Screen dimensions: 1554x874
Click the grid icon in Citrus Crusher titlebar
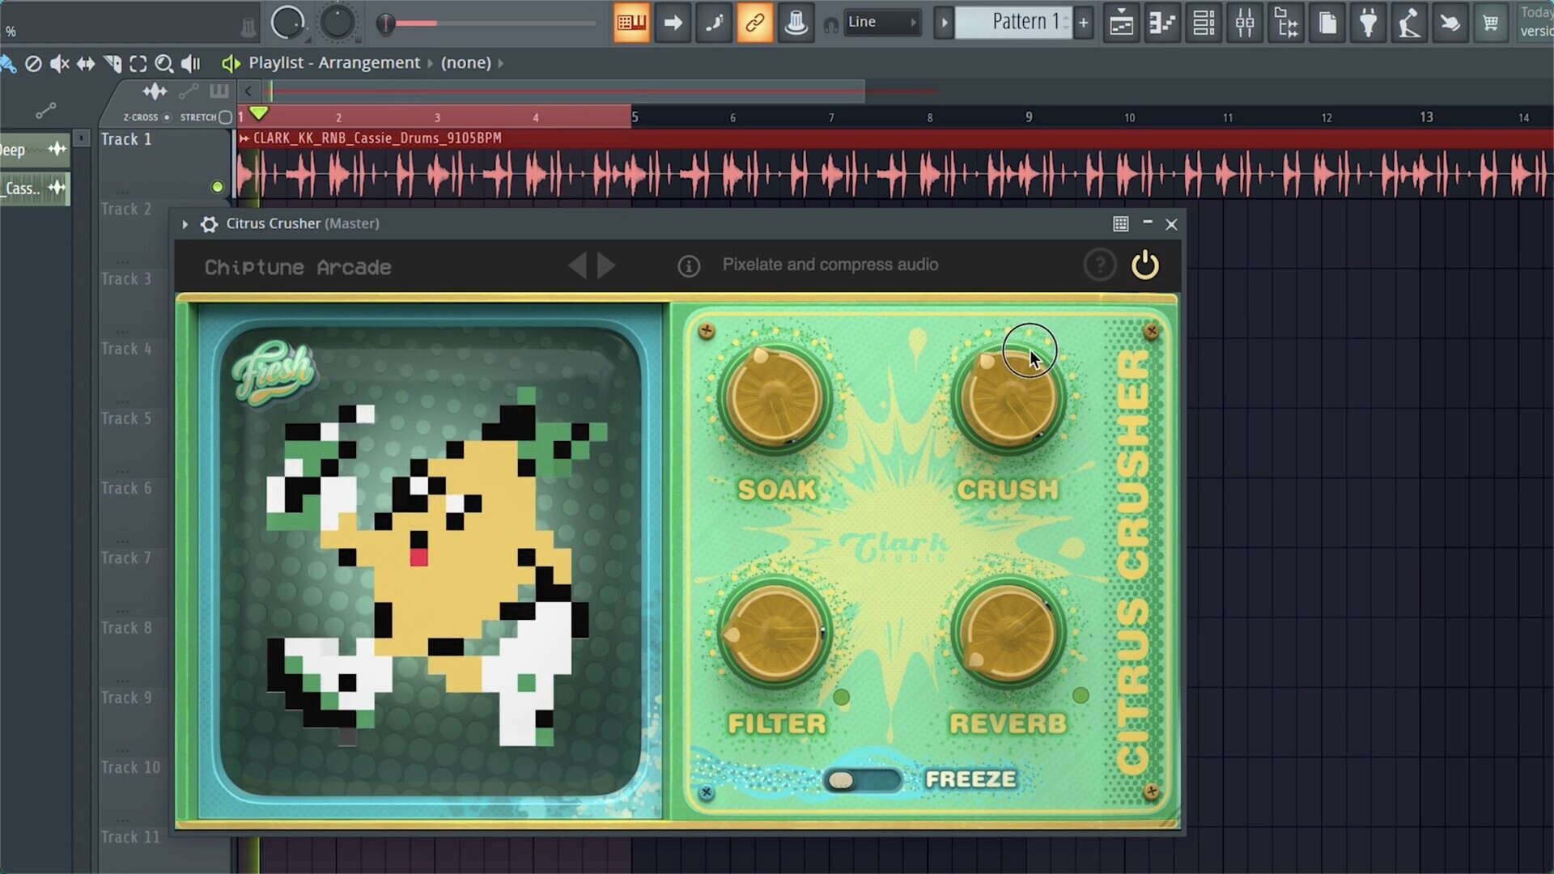click(x=1120, y=224)
